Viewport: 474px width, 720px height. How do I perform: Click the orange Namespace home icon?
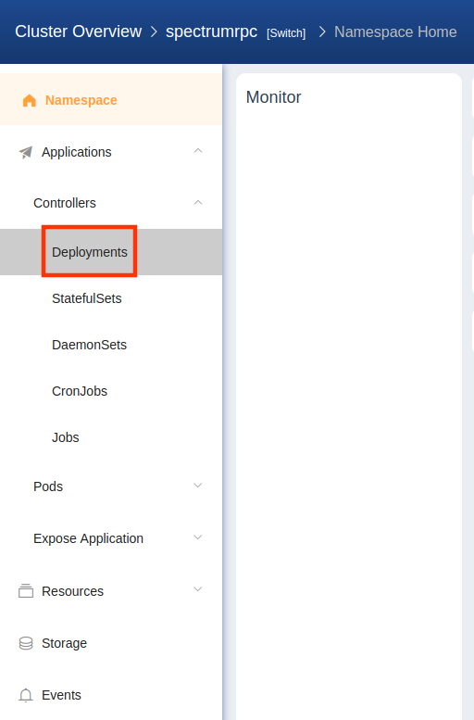(x=30, y=100)
